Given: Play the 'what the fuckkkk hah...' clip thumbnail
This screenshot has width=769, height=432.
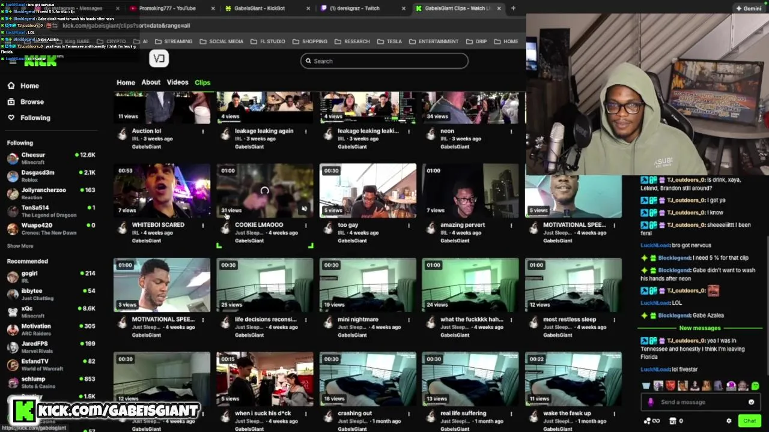Looking at the screenshot, I should (x=470, y=285).
